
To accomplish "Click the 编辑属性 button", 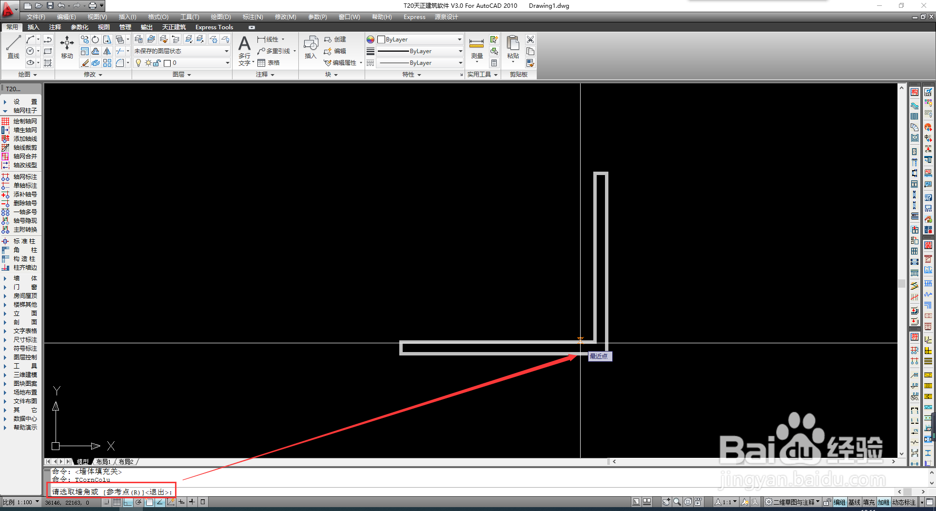I will pyautogui.click(x=342, y=63).
